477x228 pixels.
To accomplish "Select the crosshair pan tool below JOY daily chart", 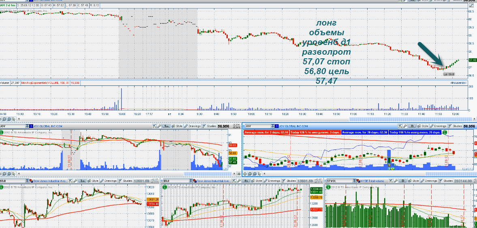I will pyautogui.click(x=245, y=174).
